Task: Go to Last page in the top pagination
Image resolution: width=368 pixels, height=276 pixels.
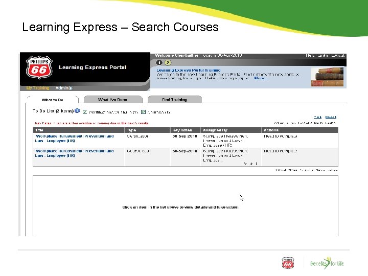Action: click(x=330, y=123)
